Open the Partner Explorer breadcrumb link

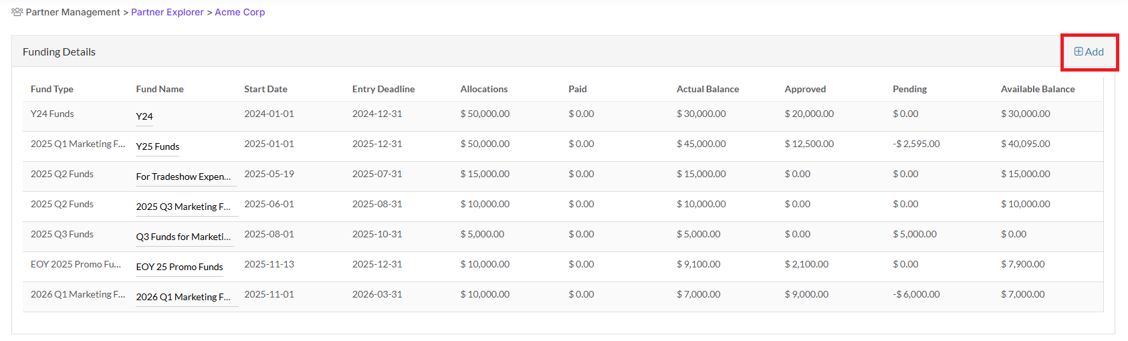(x=167, y=12)
